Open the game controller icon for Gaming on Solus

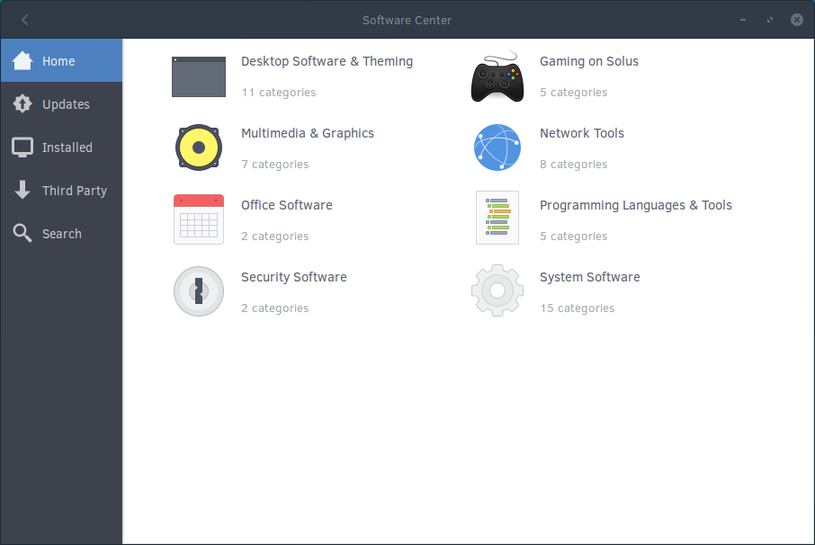point(497,77)
